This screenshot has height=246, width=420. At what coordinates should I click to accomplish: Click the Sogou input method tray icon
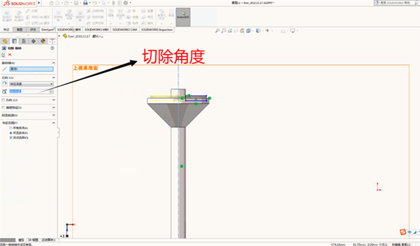tap(403, 232)
